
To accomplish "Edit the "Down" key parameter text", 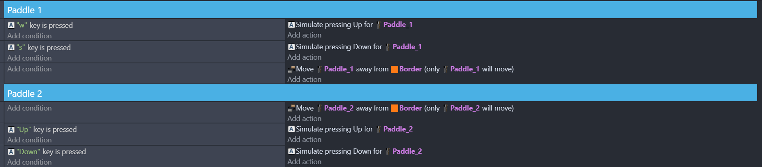I will pos(28,152).
